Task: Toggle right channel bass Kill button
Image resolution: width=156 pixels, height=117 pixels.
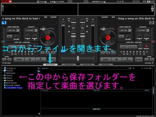Action: pos(87,32)
